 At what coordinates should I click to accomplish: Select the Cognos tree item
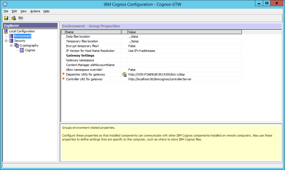pos(30,50)
